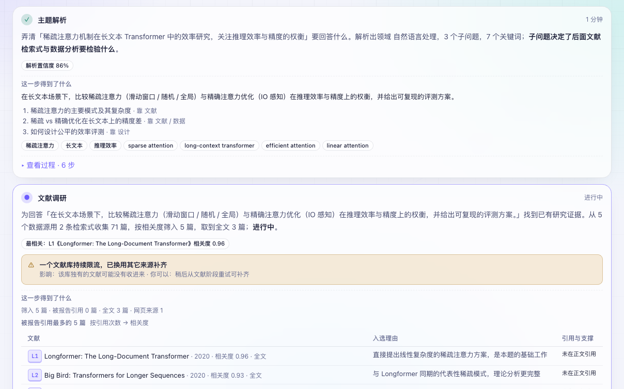The image size is (624, 389).
Task: Click the L1 badge for Longformer
Action: tap(35, 356)
